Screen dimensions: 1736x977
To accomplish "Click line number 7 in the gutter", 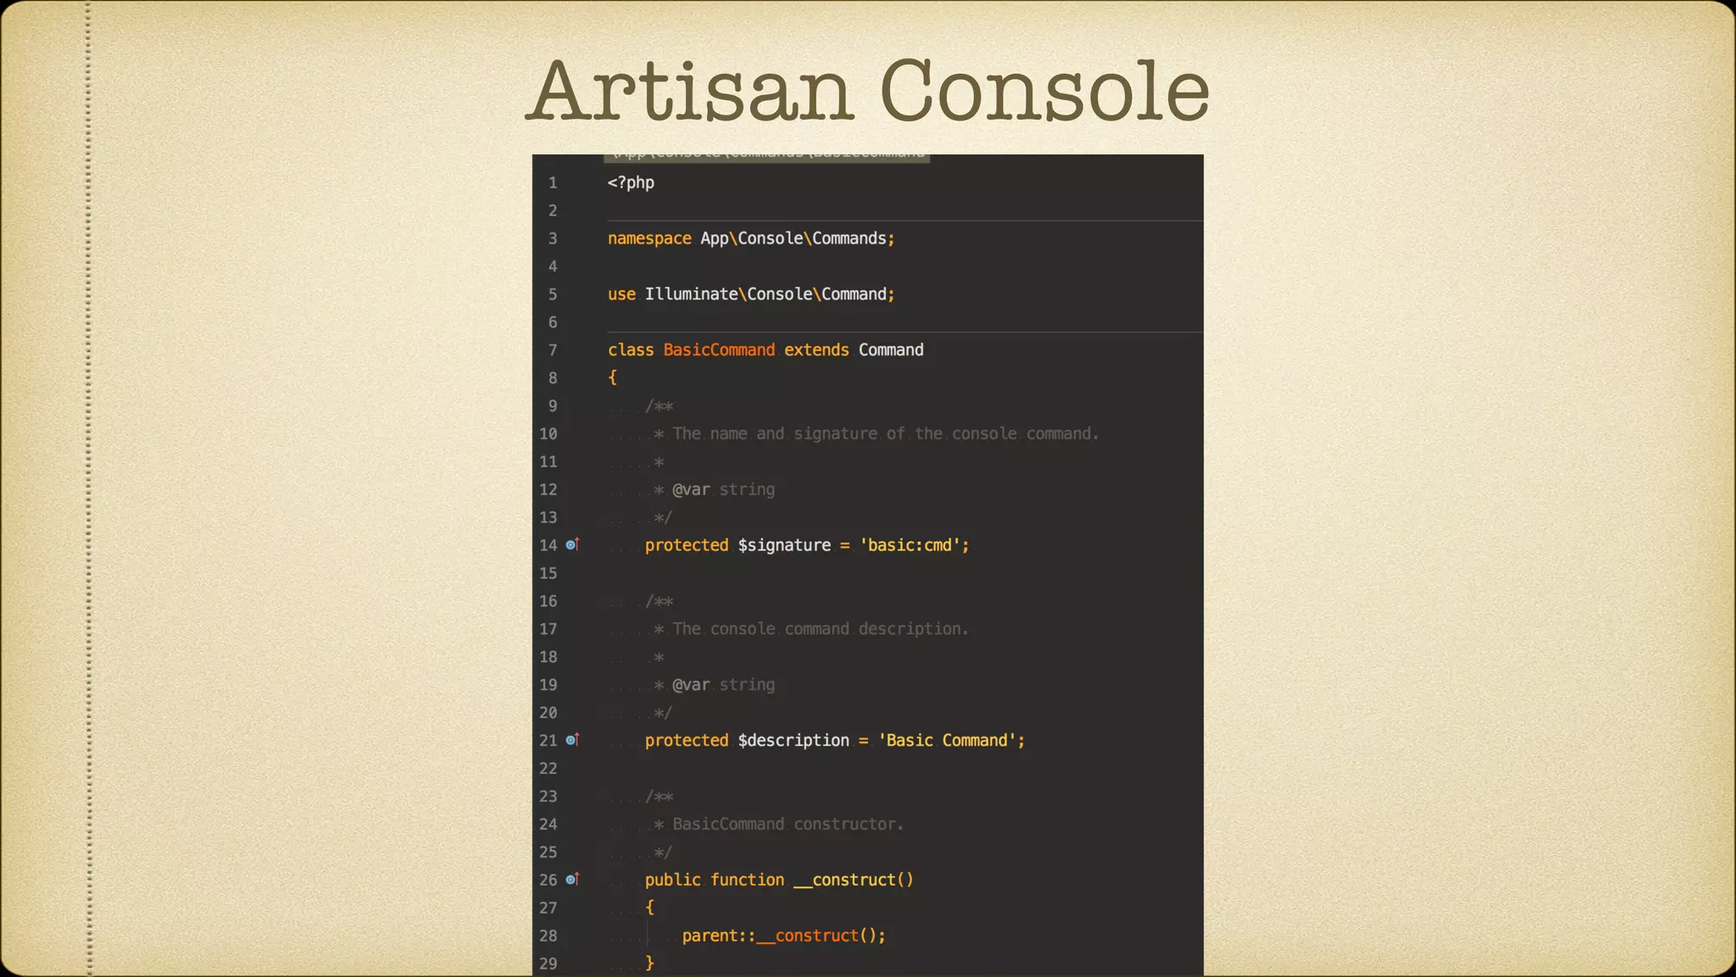I will (553, 349).
